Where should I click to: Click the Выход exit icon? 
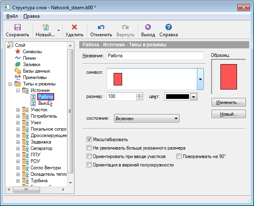[148, 27]
